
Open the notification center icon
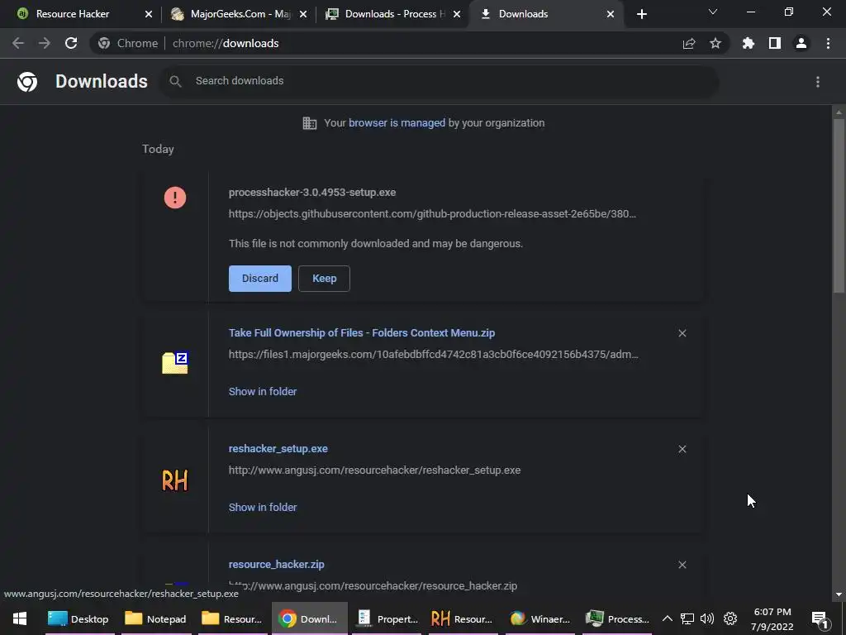pyautogui.click(x=820, y=619)
